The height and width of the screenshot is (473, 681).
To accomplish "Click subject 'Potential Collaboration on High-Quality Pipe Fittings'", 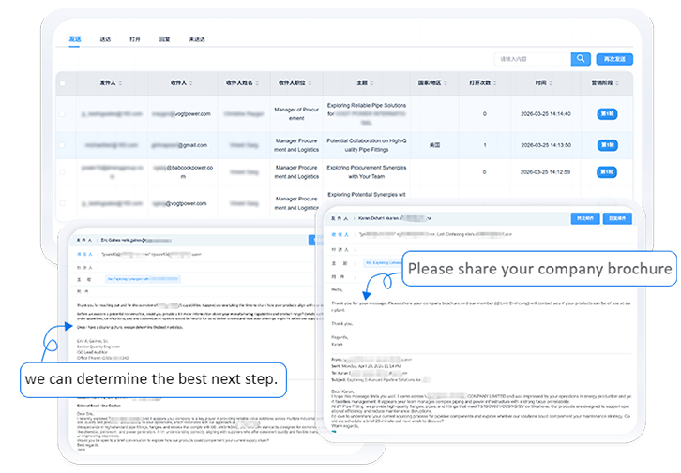I will click(367, 145).
